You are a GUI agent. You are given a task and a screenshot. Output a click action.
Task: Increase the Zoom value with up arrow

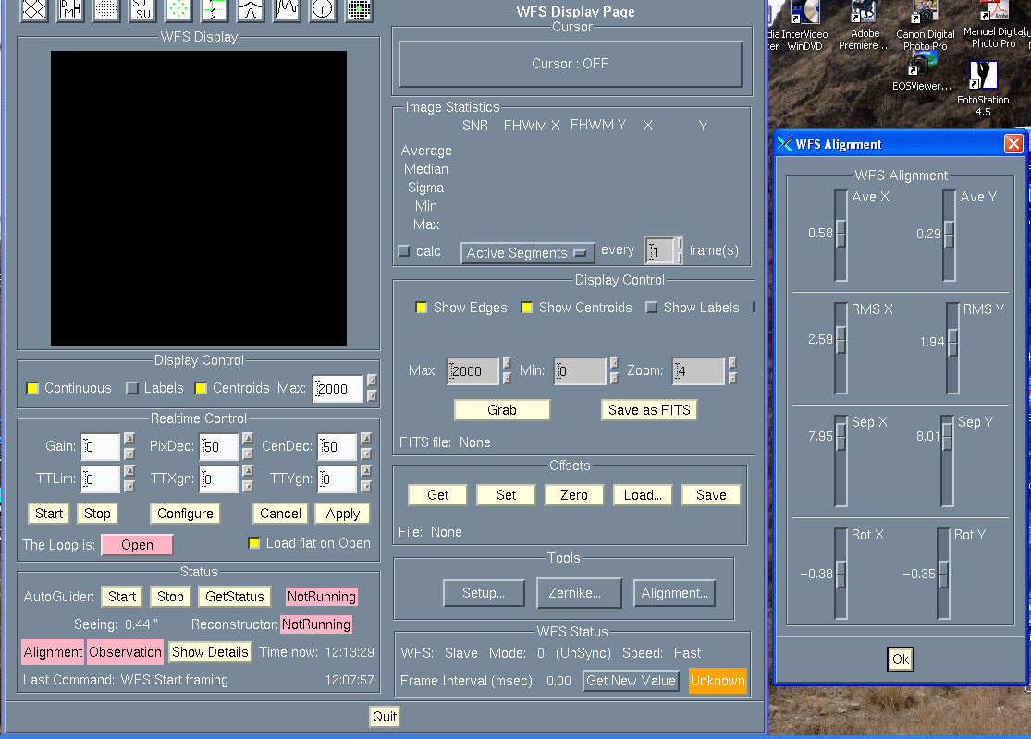click(732, 363)
